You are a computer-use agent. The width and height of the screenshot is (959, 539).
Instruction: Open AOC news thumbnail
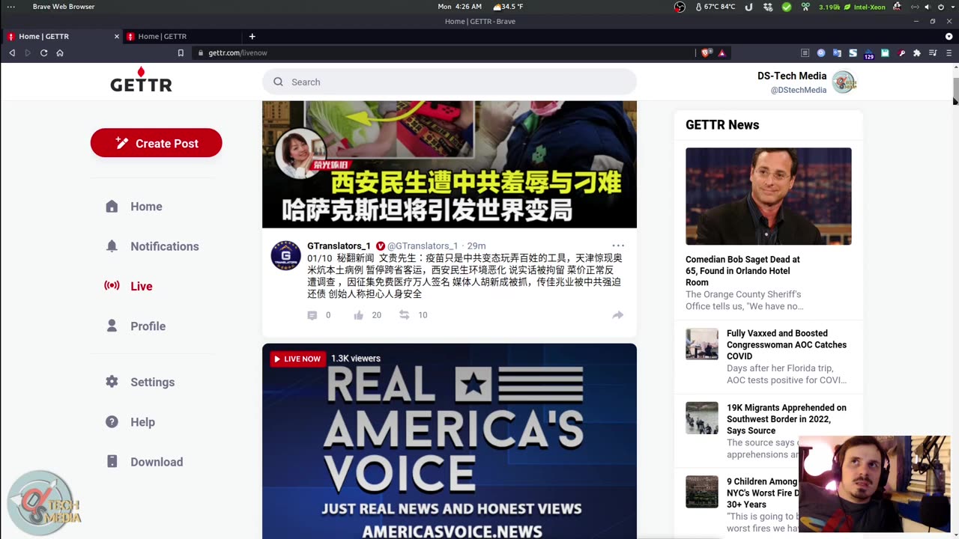pos(702,344)
